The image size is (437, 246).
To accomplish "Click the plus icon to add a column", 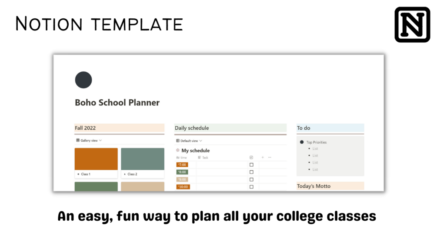I will tap(263, 157).
